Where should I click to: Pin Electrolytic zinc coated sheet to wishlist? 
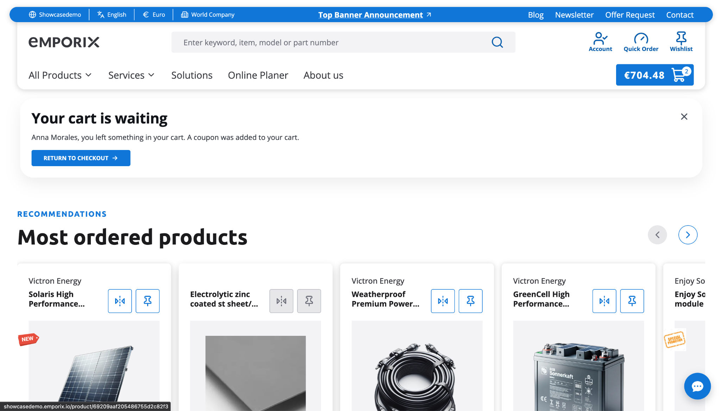click(309, 301)
